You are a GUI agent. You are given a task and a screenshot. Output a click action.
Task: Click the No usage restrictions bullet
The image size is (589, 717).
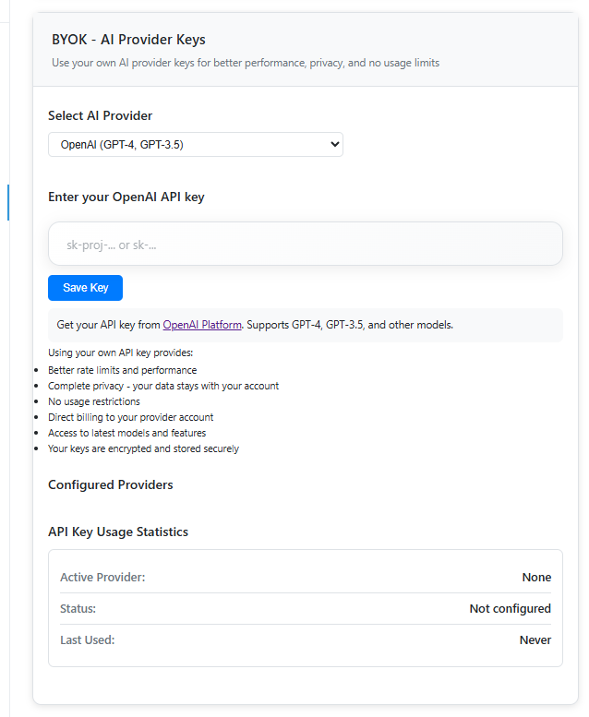pyautogui.click(x=94, y=401)
